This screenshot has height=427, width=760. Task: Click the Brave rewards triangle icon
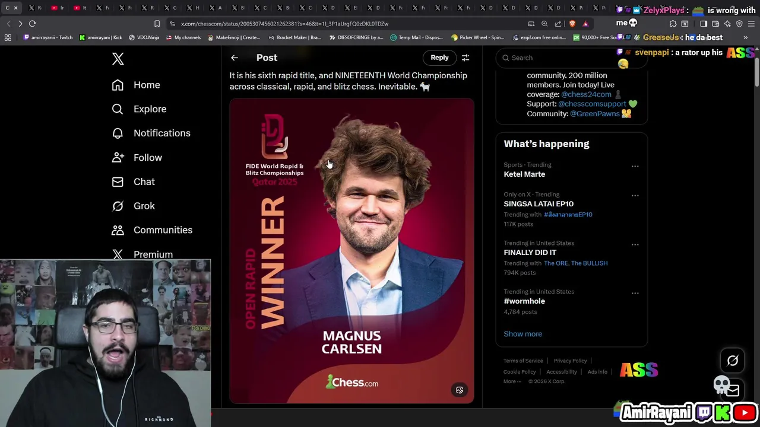pyautogui.click(x=585, y=24)
